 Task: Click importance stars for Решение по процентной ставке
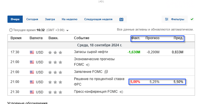pos(55,82)
